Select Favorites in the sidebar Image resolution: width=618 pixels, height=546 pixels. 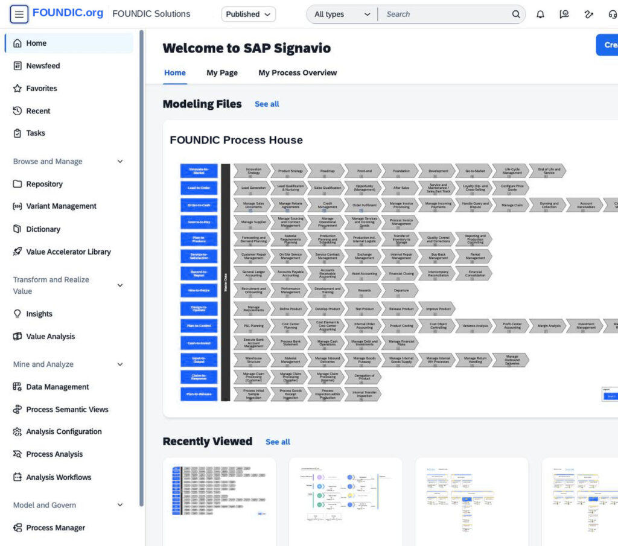pyautogui.click(x=69, y=88)
